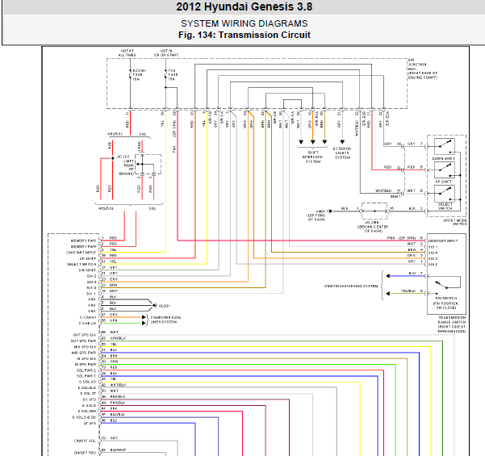485x456 pixels.
Task: Click the 'PNK (OR ORN)' wire label
Action: pyautogui.click(x=401, y=238)
